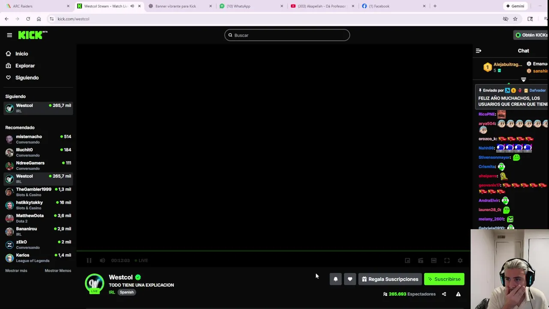Viewport: 549px width, 309px height.
Task: Click Obtén KICKs button
Action: 531,35
